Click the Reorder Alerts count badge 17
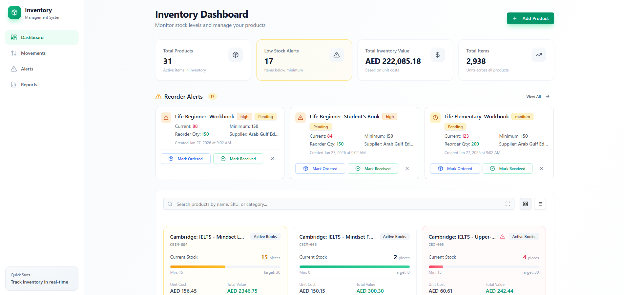 pos(213,96)
